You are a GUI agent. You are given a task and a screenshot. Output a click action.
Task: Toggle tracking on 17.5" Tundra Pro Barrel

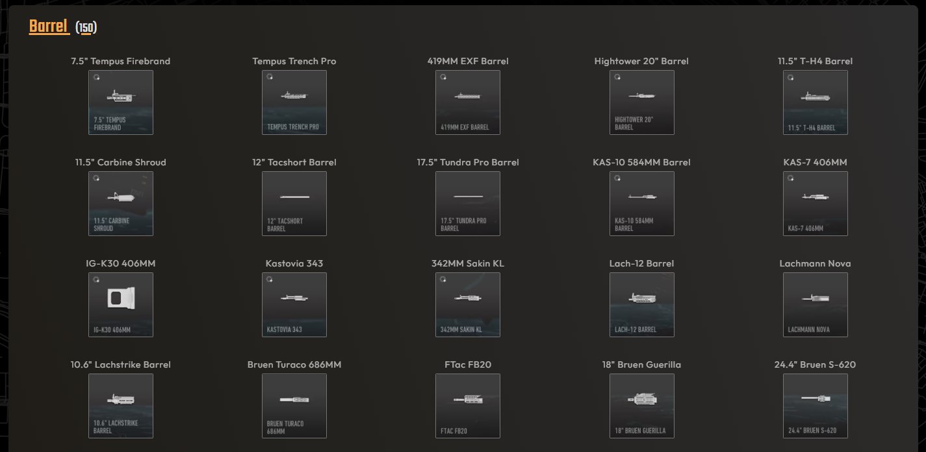(442, 178)
